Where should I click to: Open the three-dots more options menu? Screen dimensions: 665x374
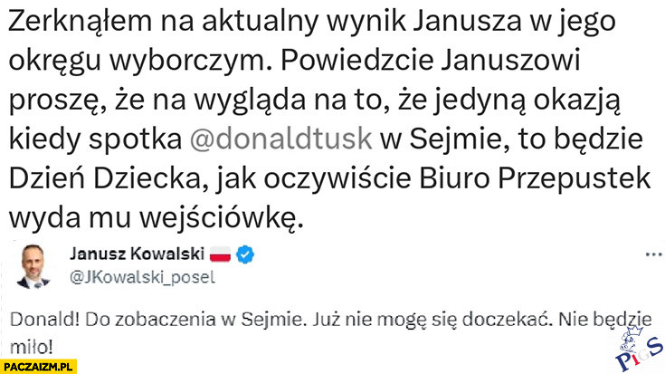(648, 256)
